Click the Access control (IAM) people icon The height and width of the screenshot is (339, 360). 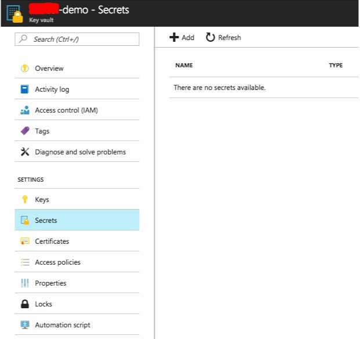click(x=25, y=110)
